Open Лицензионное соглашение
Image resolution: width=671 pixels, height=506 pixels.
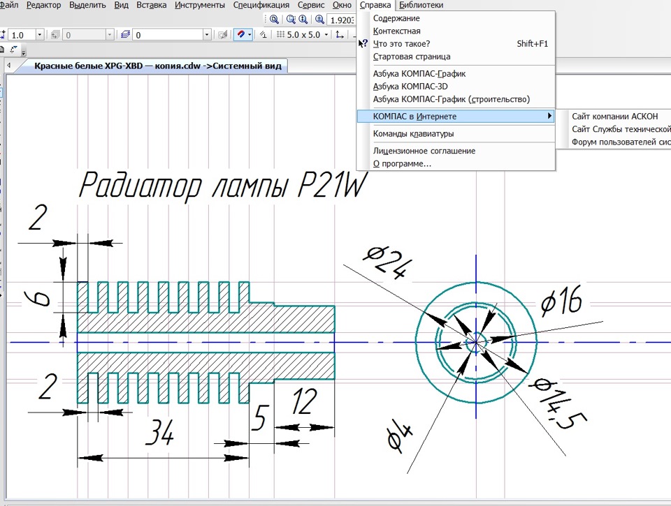456,151
